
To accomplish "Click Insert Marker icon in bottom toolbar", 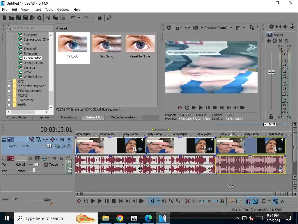I will (x=232, y=201).
